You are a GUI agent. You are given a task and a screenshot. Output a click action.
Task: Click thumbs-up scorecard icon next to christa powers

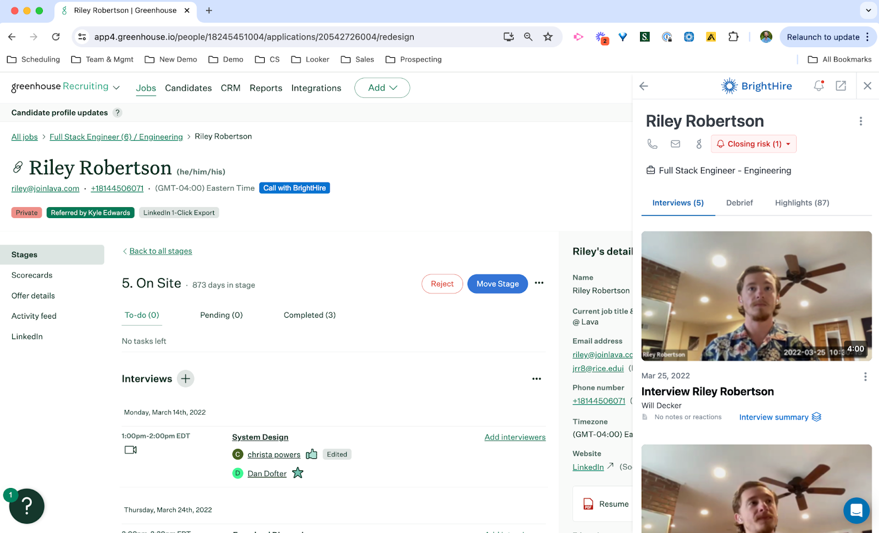(311, 454)
